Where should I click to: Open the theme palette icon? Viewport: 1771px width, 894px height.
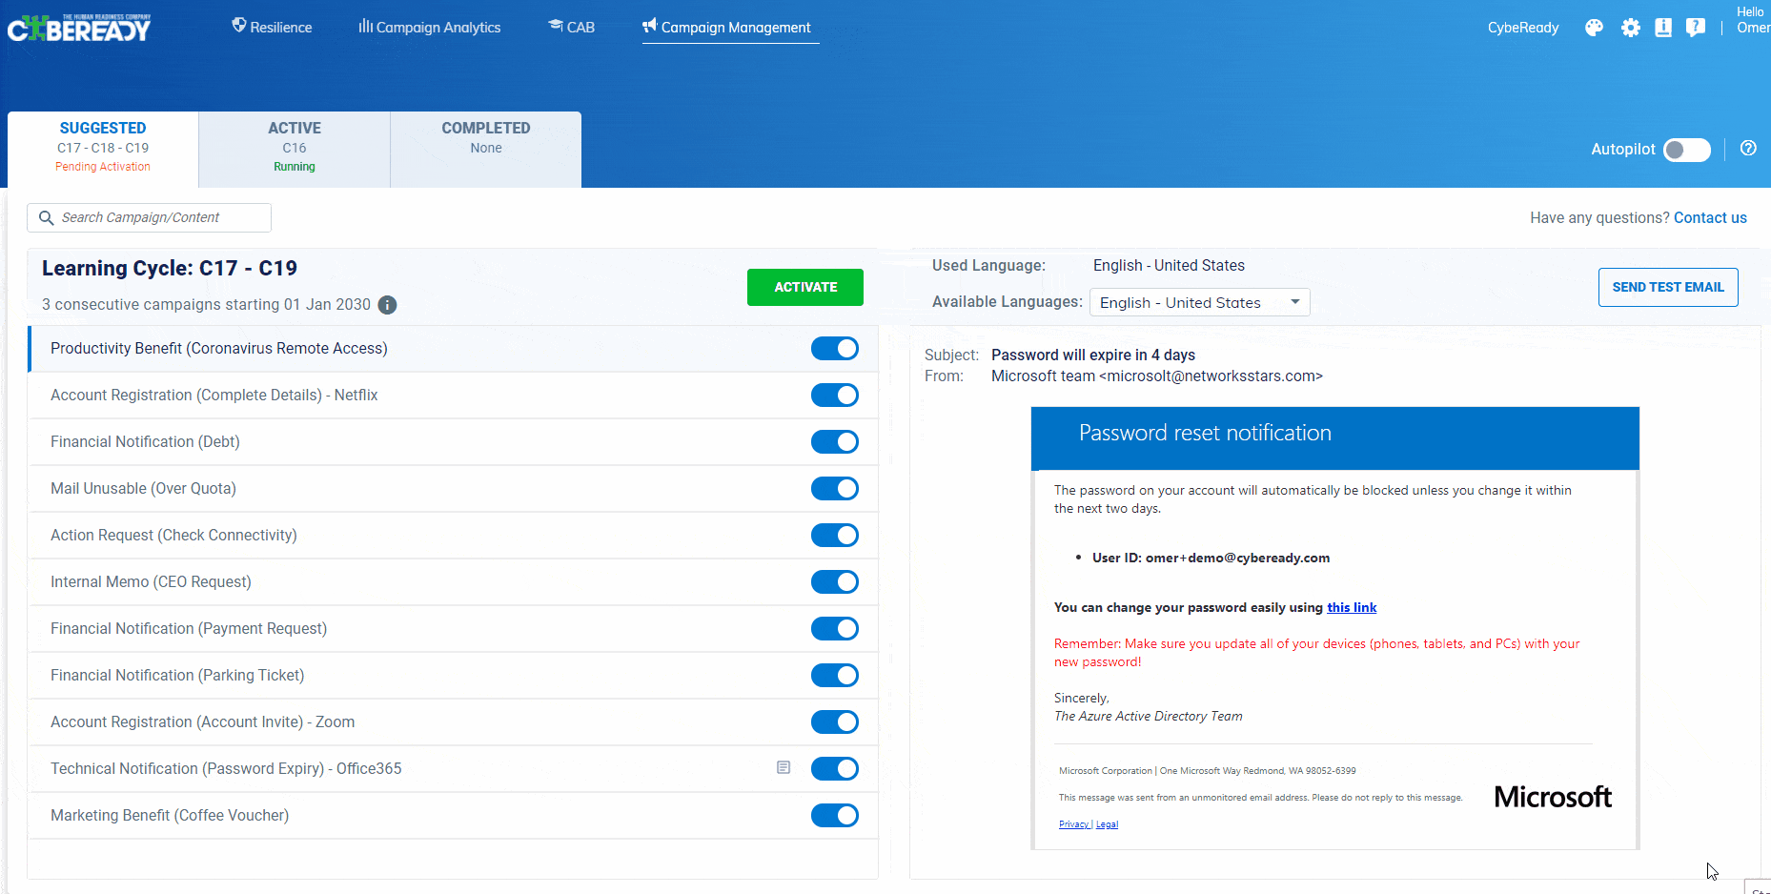(x=1594, y=28)
